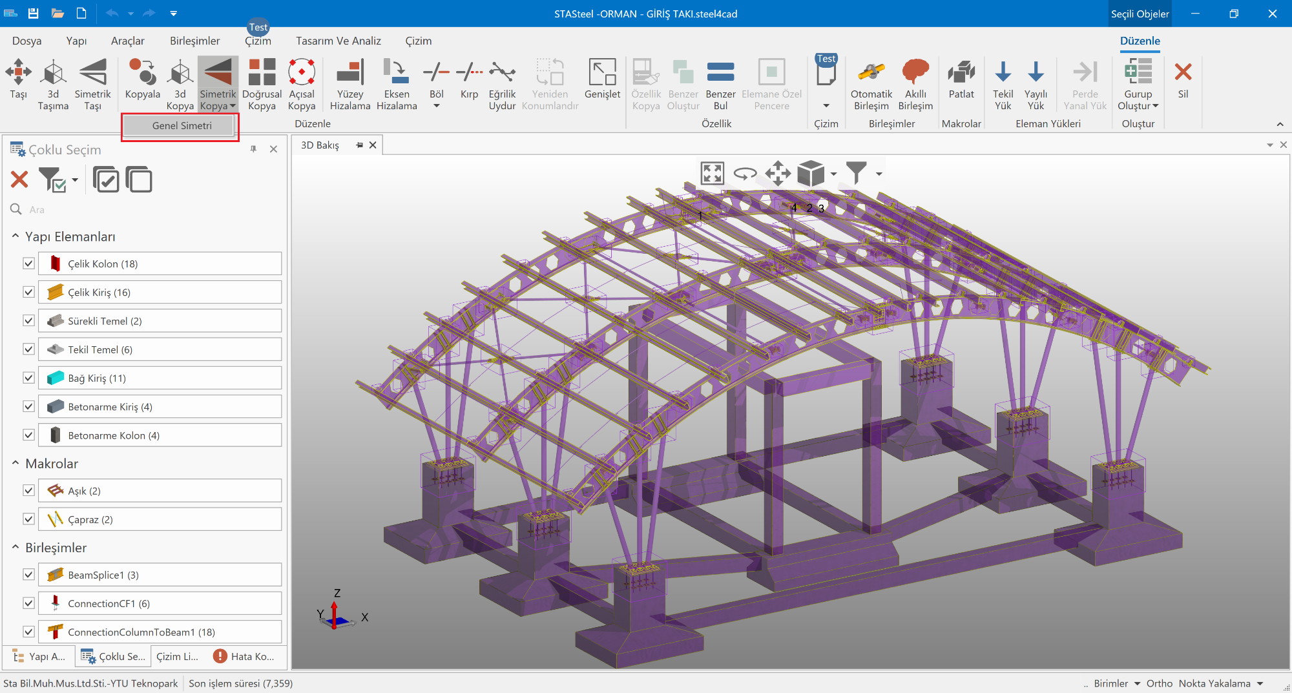
Task: Click the Ortho toggle in status bar
Action: (1159, 683)
